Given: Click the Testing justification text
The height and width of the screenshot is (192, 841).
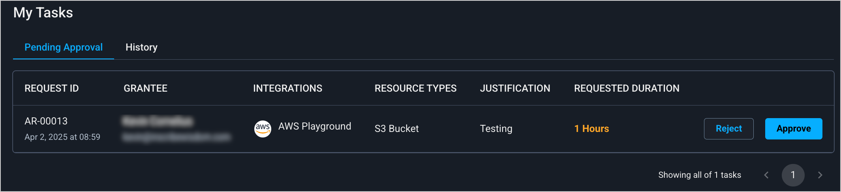Looking at the screenshot, I should click(496, 129).
